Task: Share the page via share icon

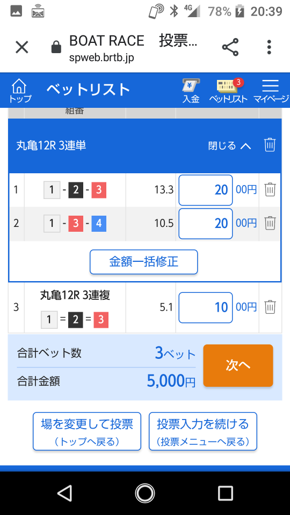Action: 230,47
